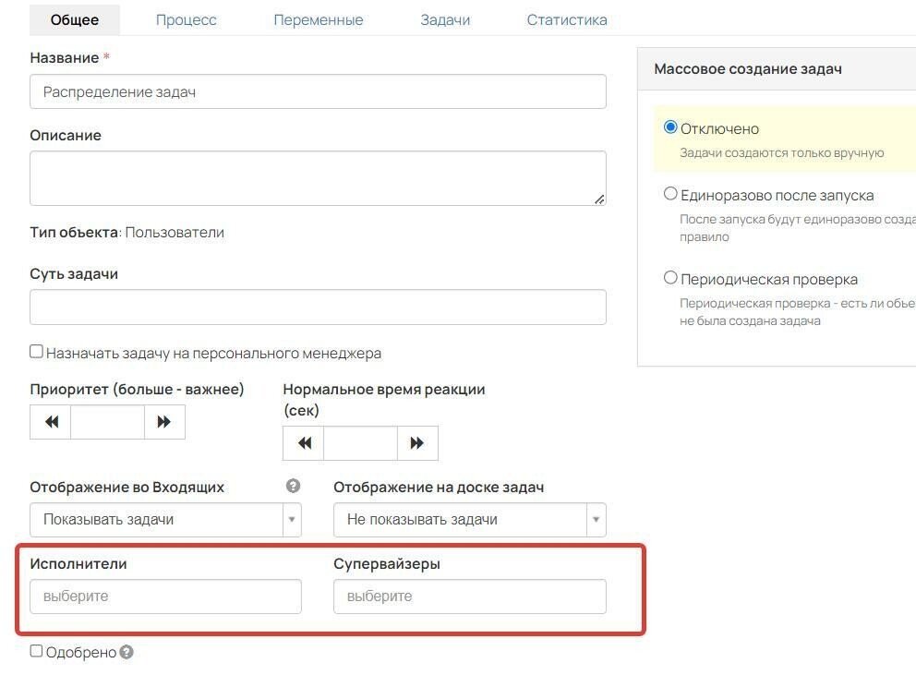Focus the Название field with Распределение задач
The image size is (916, 675).
point(318,91)
